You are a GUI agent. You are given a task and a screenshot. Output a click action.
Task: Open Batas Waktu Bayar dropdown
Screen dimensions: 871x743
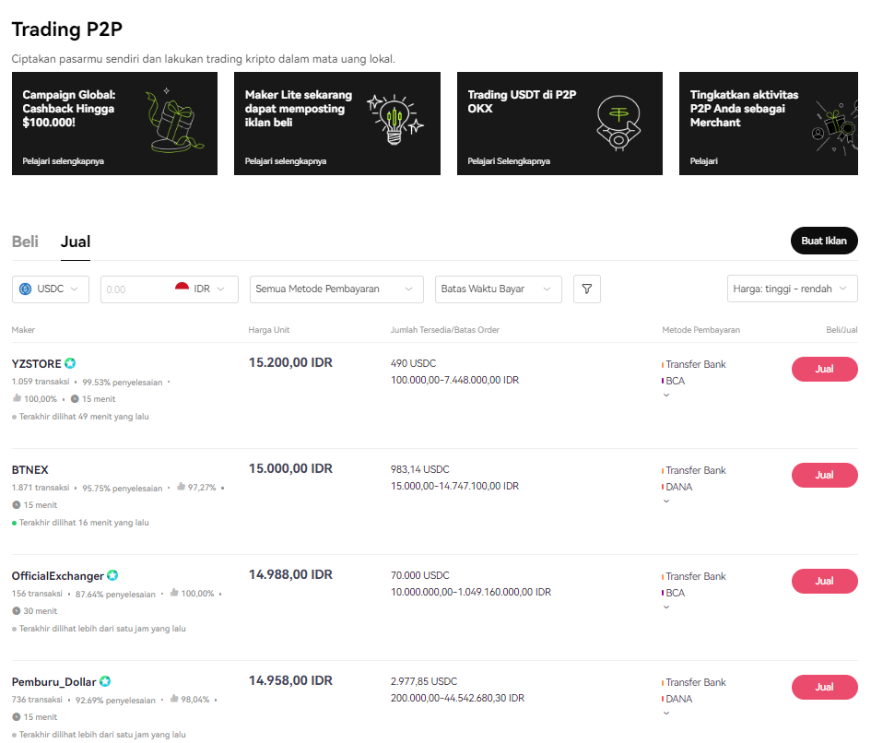(499, 289)
